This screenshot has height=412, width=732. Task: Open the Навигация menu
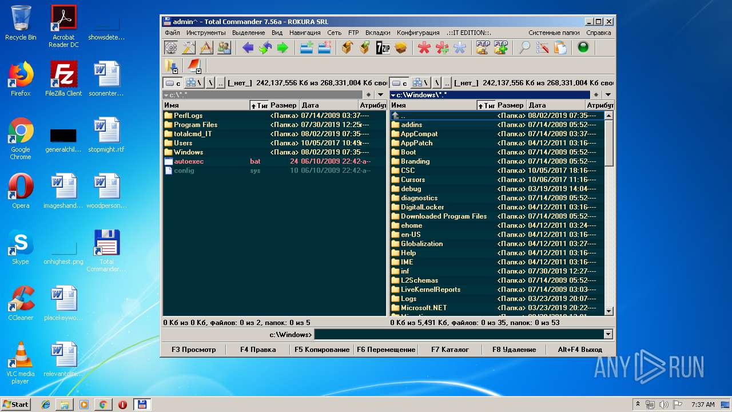pos(305,33)
